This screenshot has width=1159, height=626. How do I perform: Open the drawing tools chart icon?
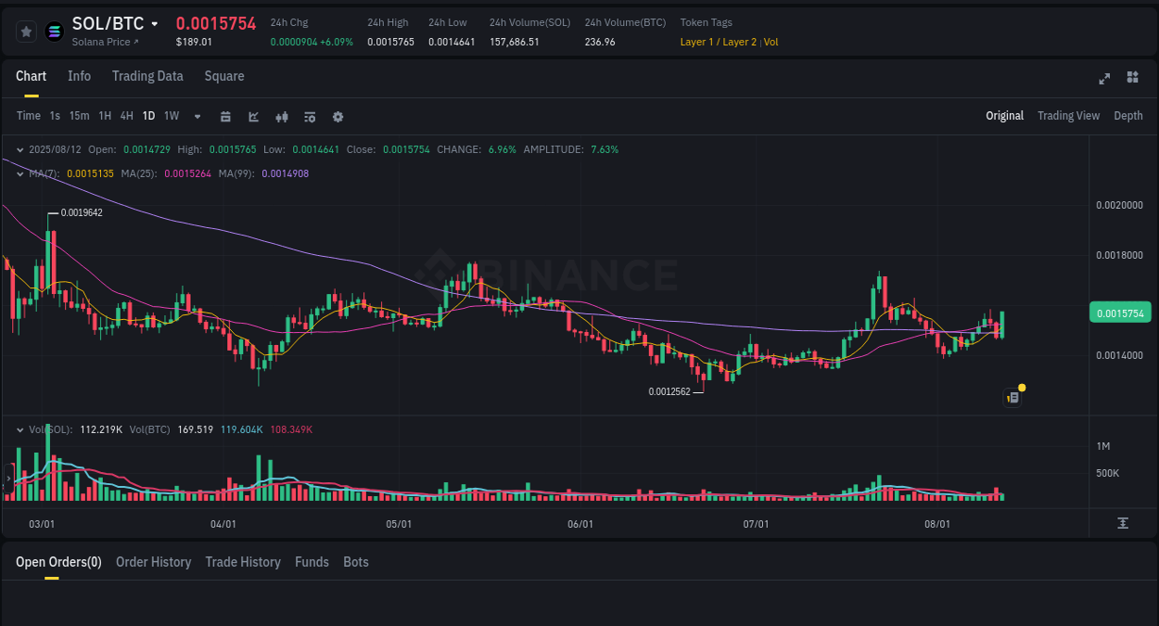pos(253,116)
